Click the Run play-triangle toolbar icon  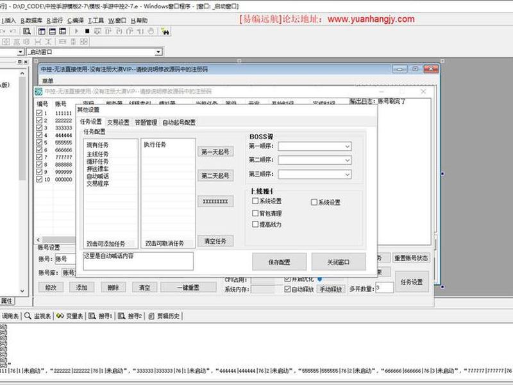tap(76, 31)
